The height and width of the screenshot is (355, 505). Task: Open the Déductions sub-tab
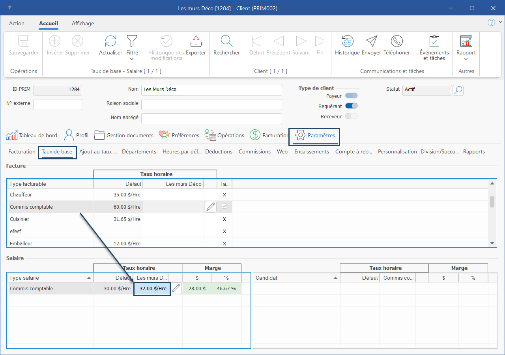pos(219,152)
